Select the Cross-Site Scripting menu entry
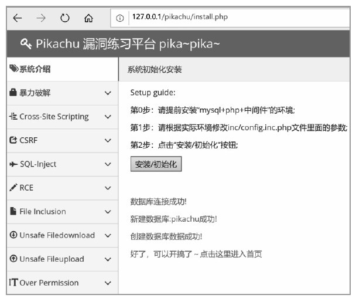356x298 pixels. coord(63,117)
